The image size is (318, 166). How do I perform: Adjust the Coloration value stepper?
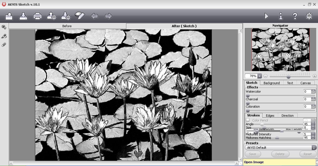(313, 107)
